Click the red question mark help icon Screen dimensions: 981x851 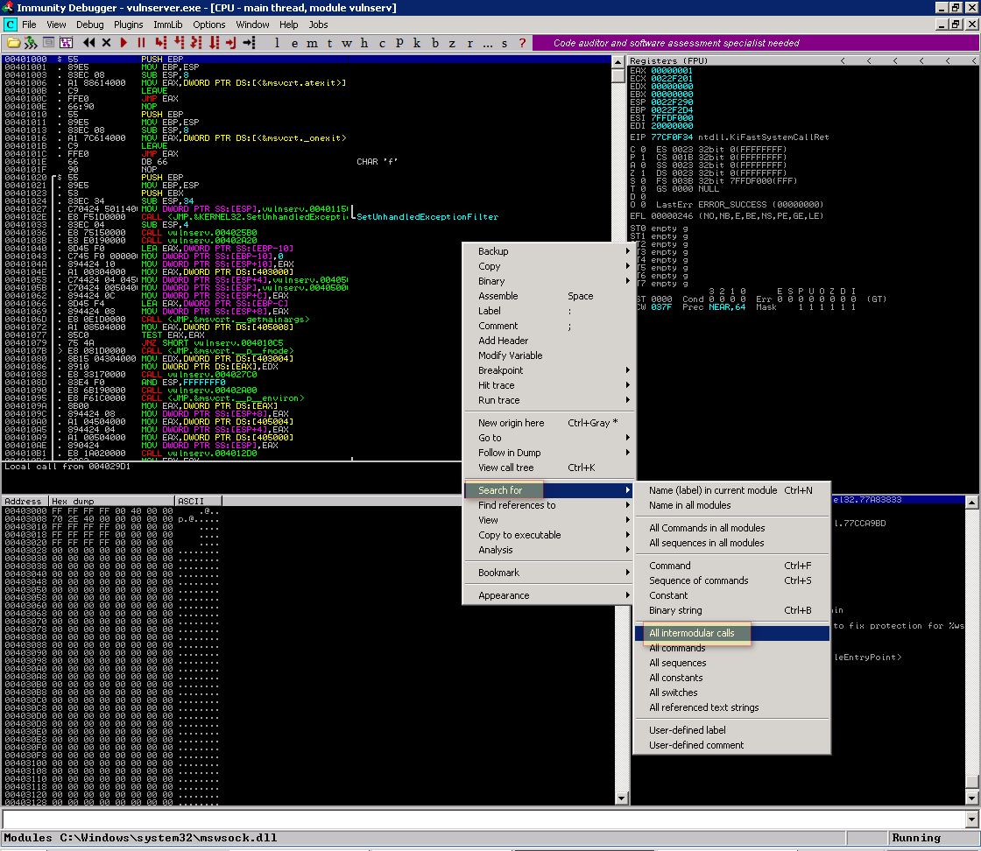pos(522,43)
